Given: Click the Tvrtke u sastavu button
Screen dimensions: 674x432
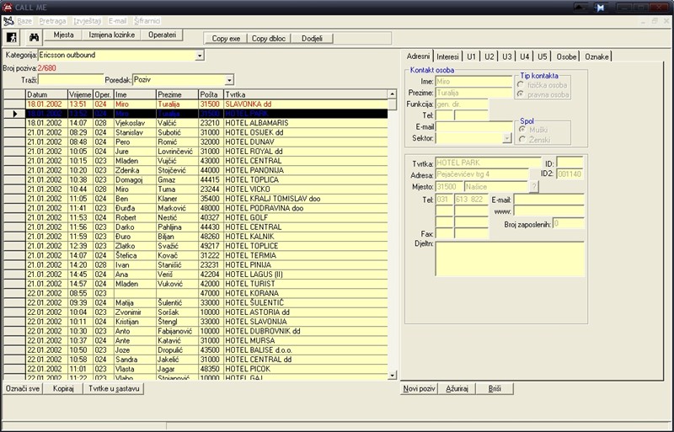Looking at the screenshot, I should tap(114, 388).
